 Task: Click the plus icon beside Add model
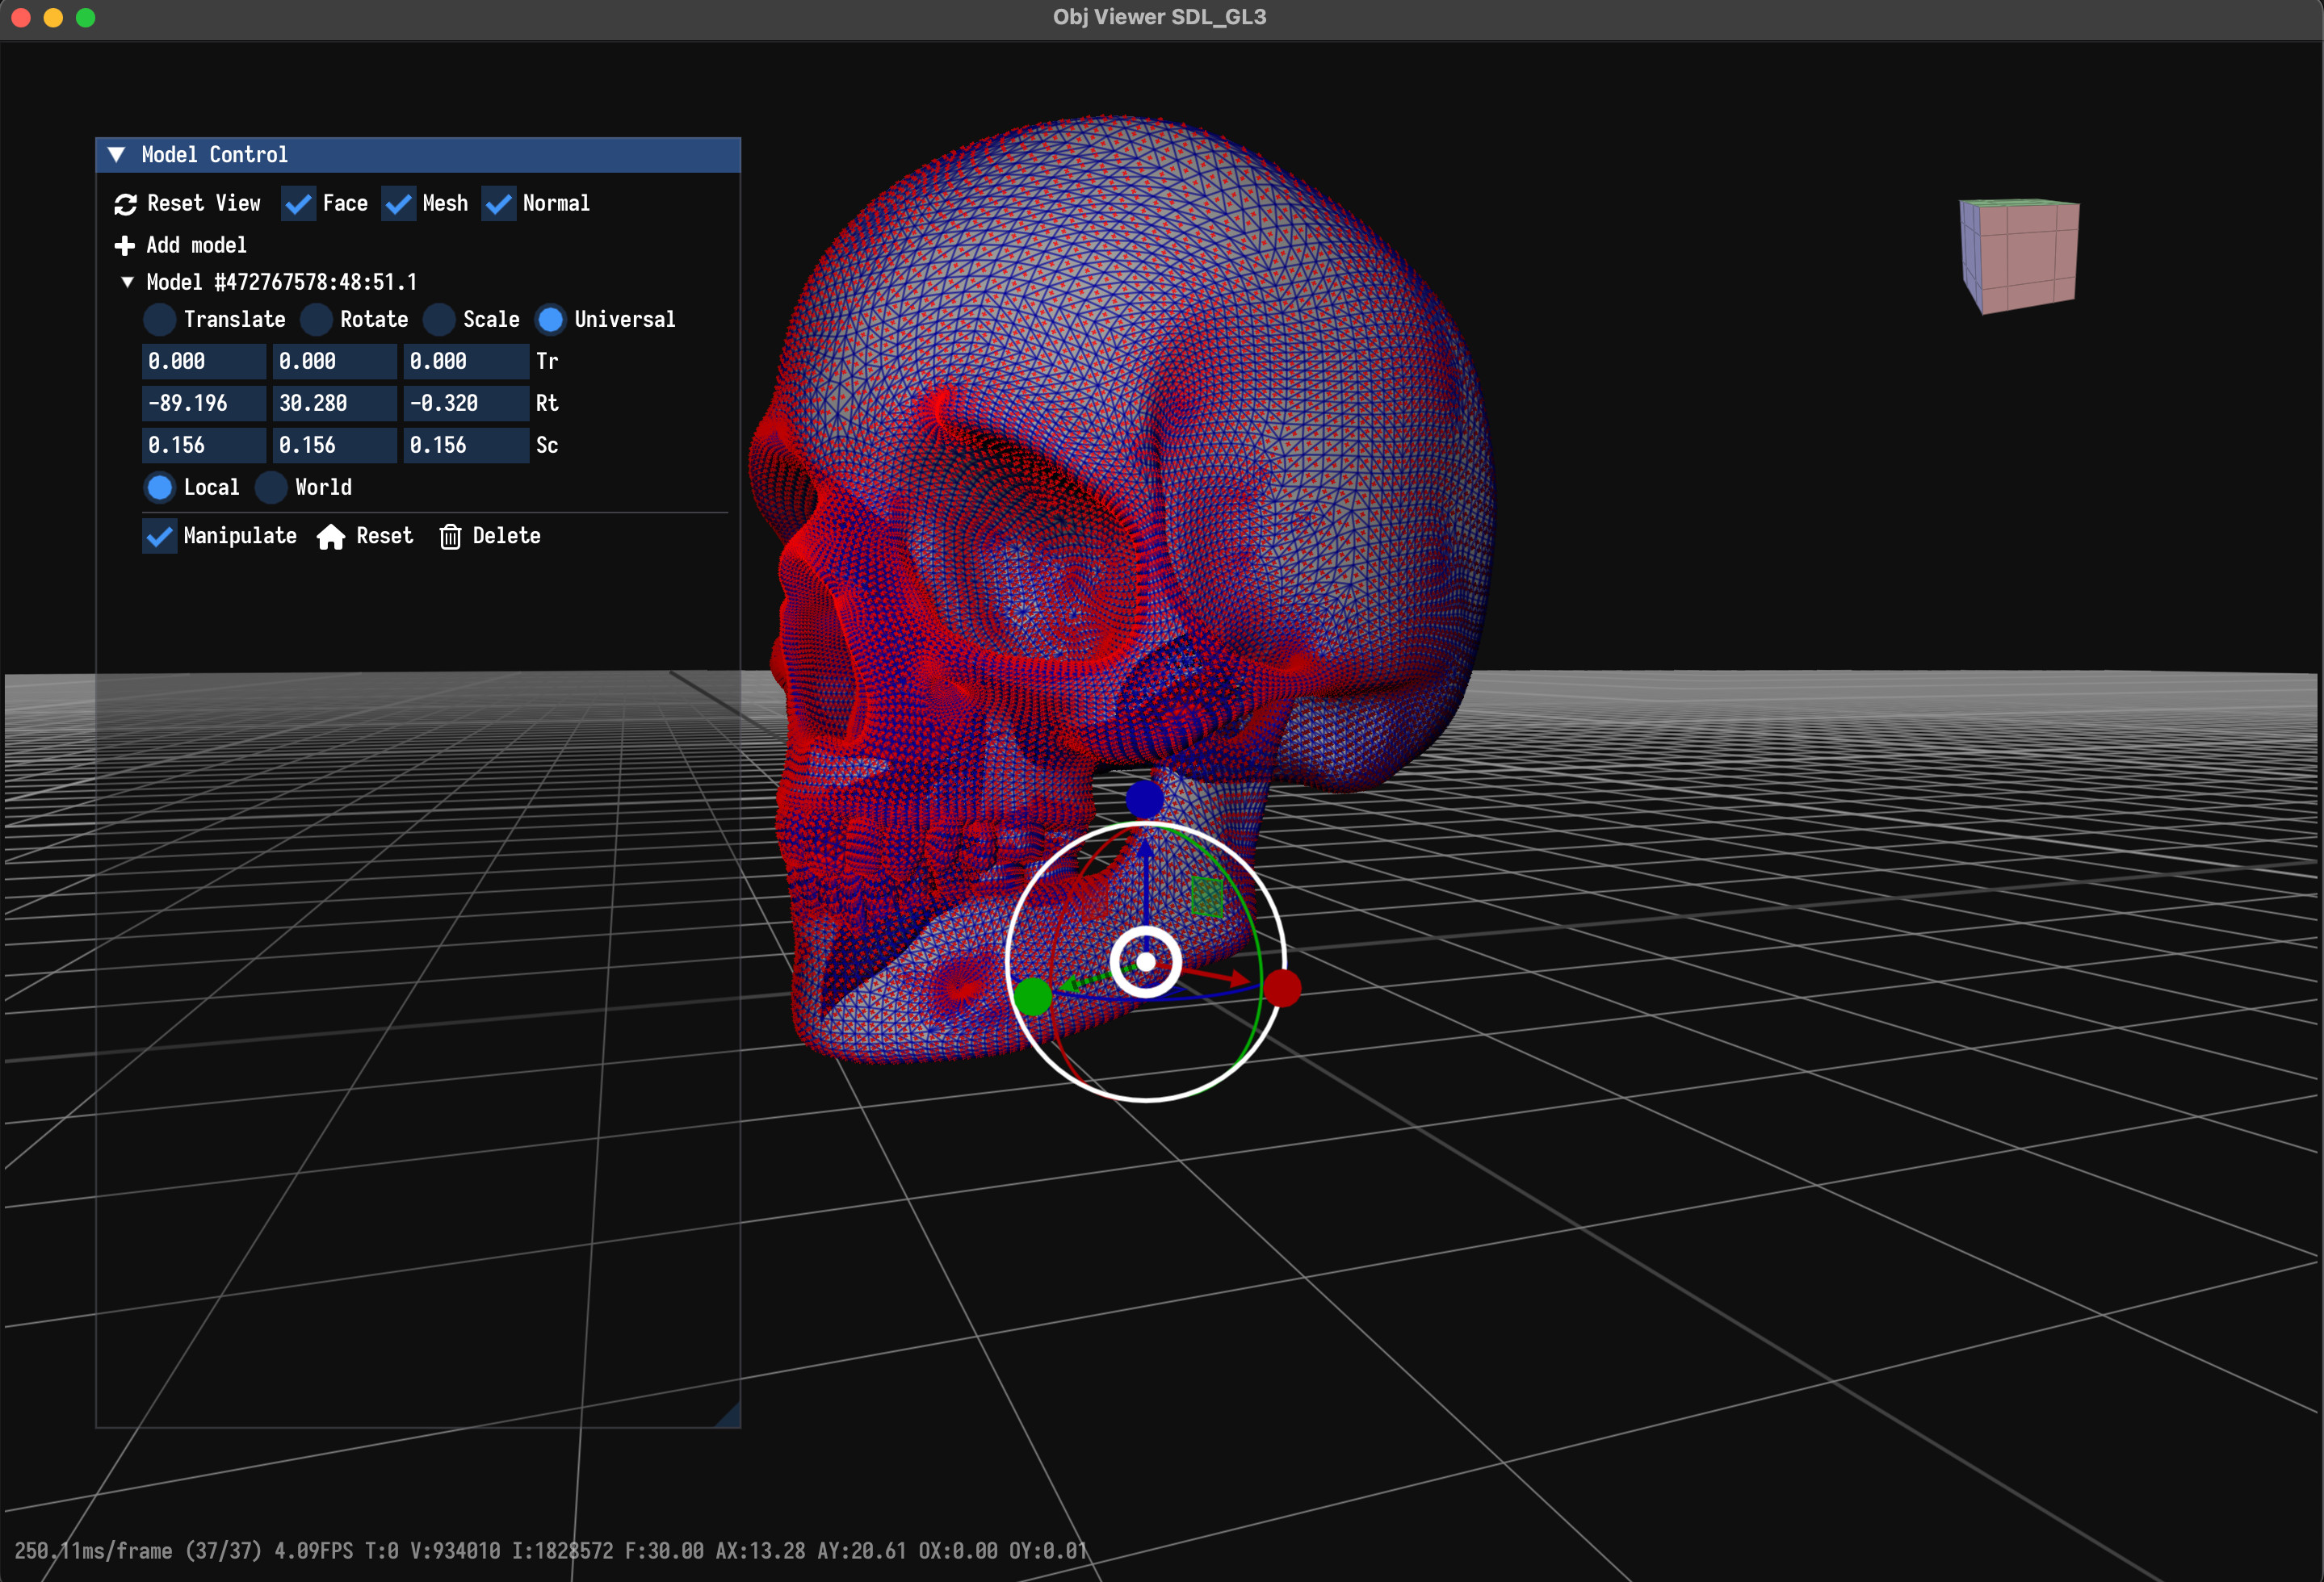pos(124,245)
